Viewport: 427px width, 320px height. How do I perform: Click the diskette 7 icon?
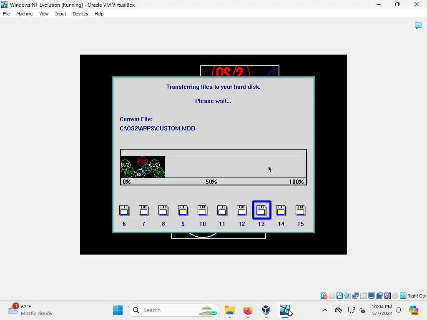coord(144,210)
